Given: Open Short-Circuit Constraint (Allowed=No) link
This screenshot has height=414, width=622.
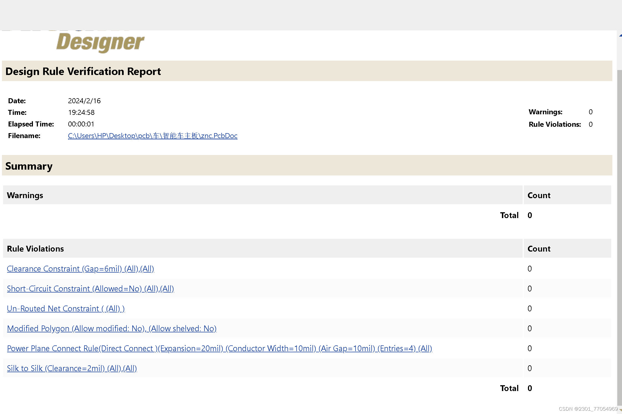Looking at the screenshot, I should 90,289.
